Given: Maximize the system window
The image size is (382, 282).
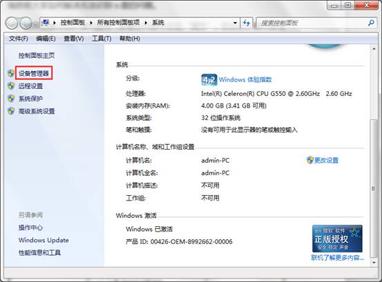Looking at the screenshot, I should [347, 6].
